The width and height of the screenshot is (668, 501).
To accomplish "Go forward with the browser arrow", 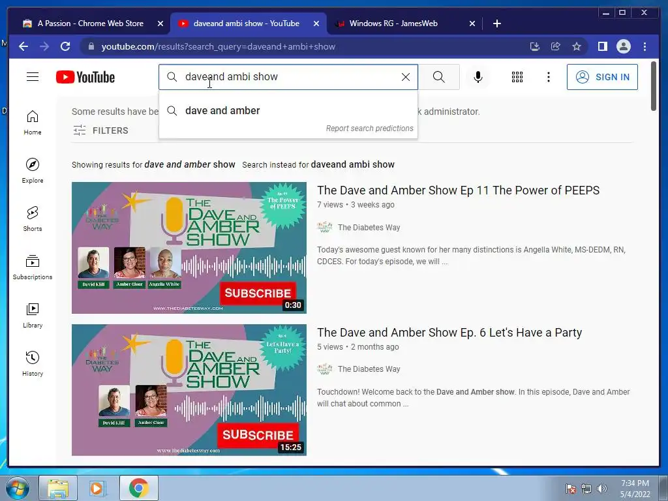I will tap(44, 46).
